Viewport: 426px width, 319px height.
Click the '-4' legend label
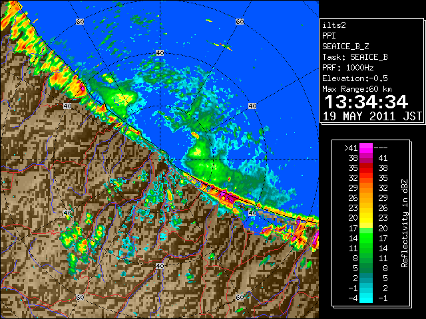(353, 298)
